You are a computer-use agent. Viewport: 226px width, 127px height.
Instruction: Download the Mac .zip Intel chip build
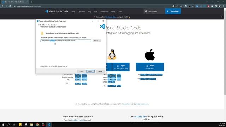coord(143,75)
